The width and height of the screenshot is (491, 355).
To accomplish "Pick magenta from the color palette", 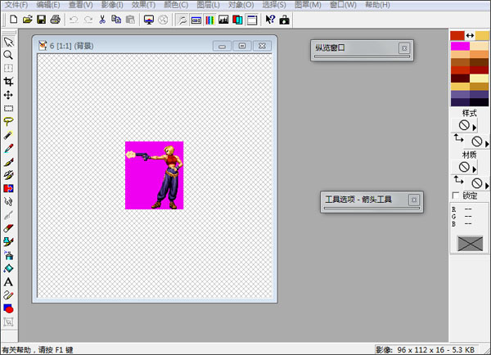I will tap(460, 47).
